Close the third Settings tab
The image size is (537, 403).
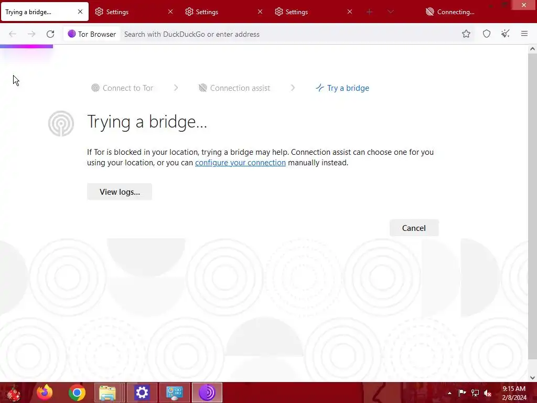coord(349,12)
